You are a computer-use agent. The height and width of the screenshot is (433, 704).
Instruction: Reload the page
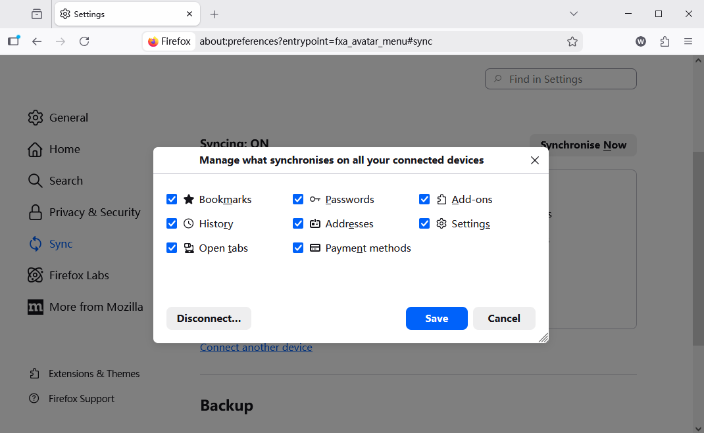click(84, 41)
